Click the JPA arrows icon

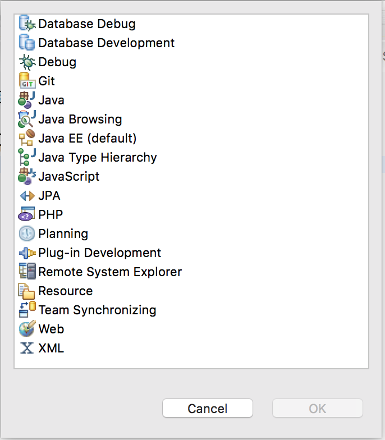click(27, 195)
